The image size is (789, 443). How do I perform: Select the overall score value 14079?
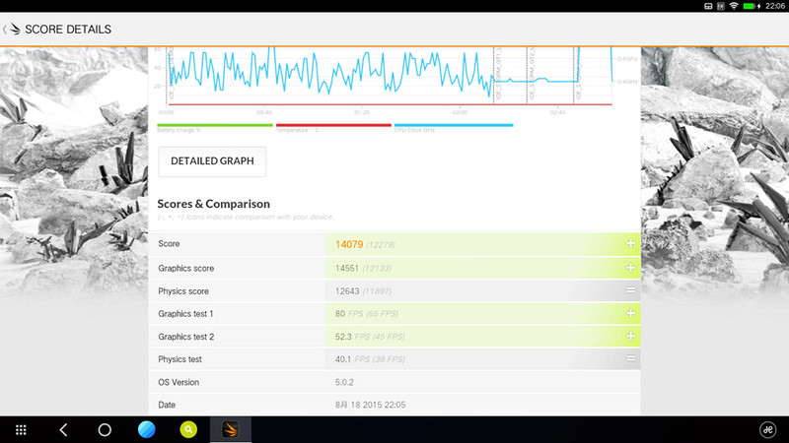349,244
